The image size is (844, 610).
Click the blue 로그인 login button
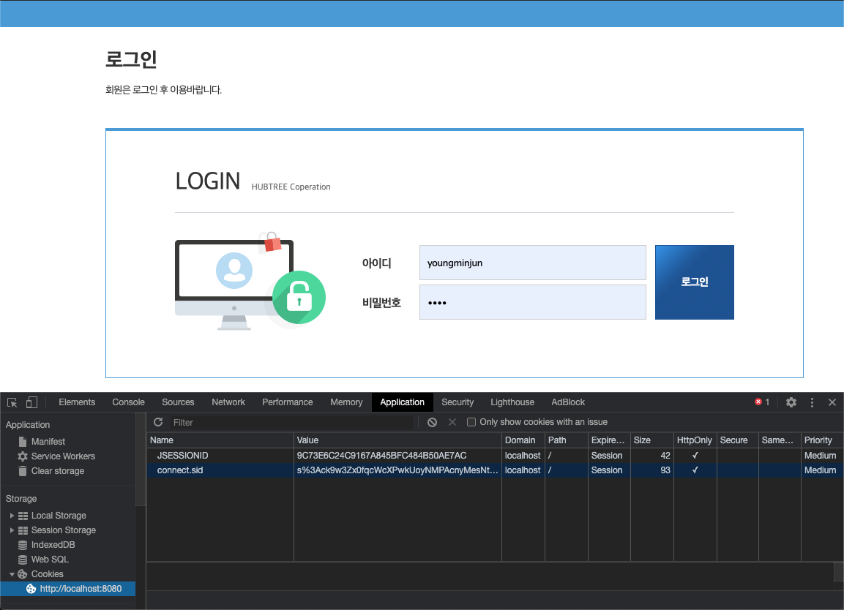(694, 282)
